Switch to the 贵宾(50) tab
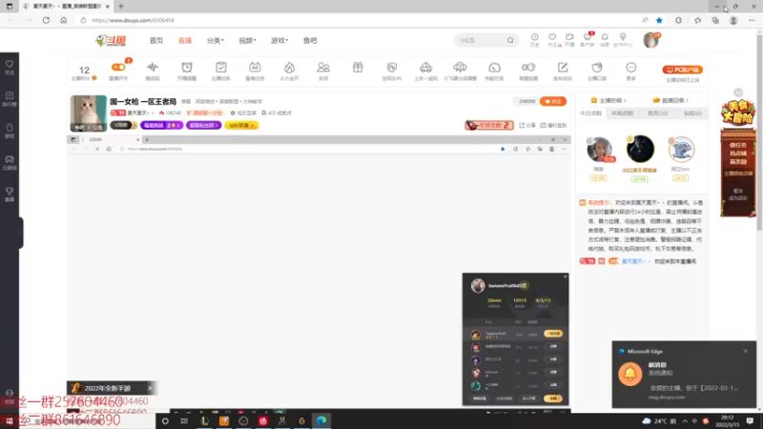 657,112
